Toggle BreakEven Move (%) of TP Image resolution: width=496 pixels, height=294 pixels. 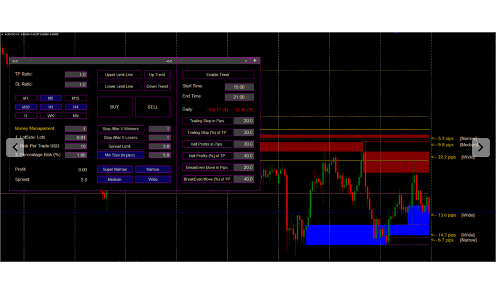click(x=207, y=179)
